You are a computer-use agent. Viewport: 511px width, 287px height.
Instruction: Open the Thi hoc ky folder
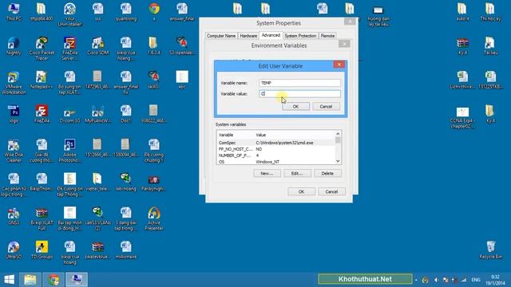pos(491,12)
